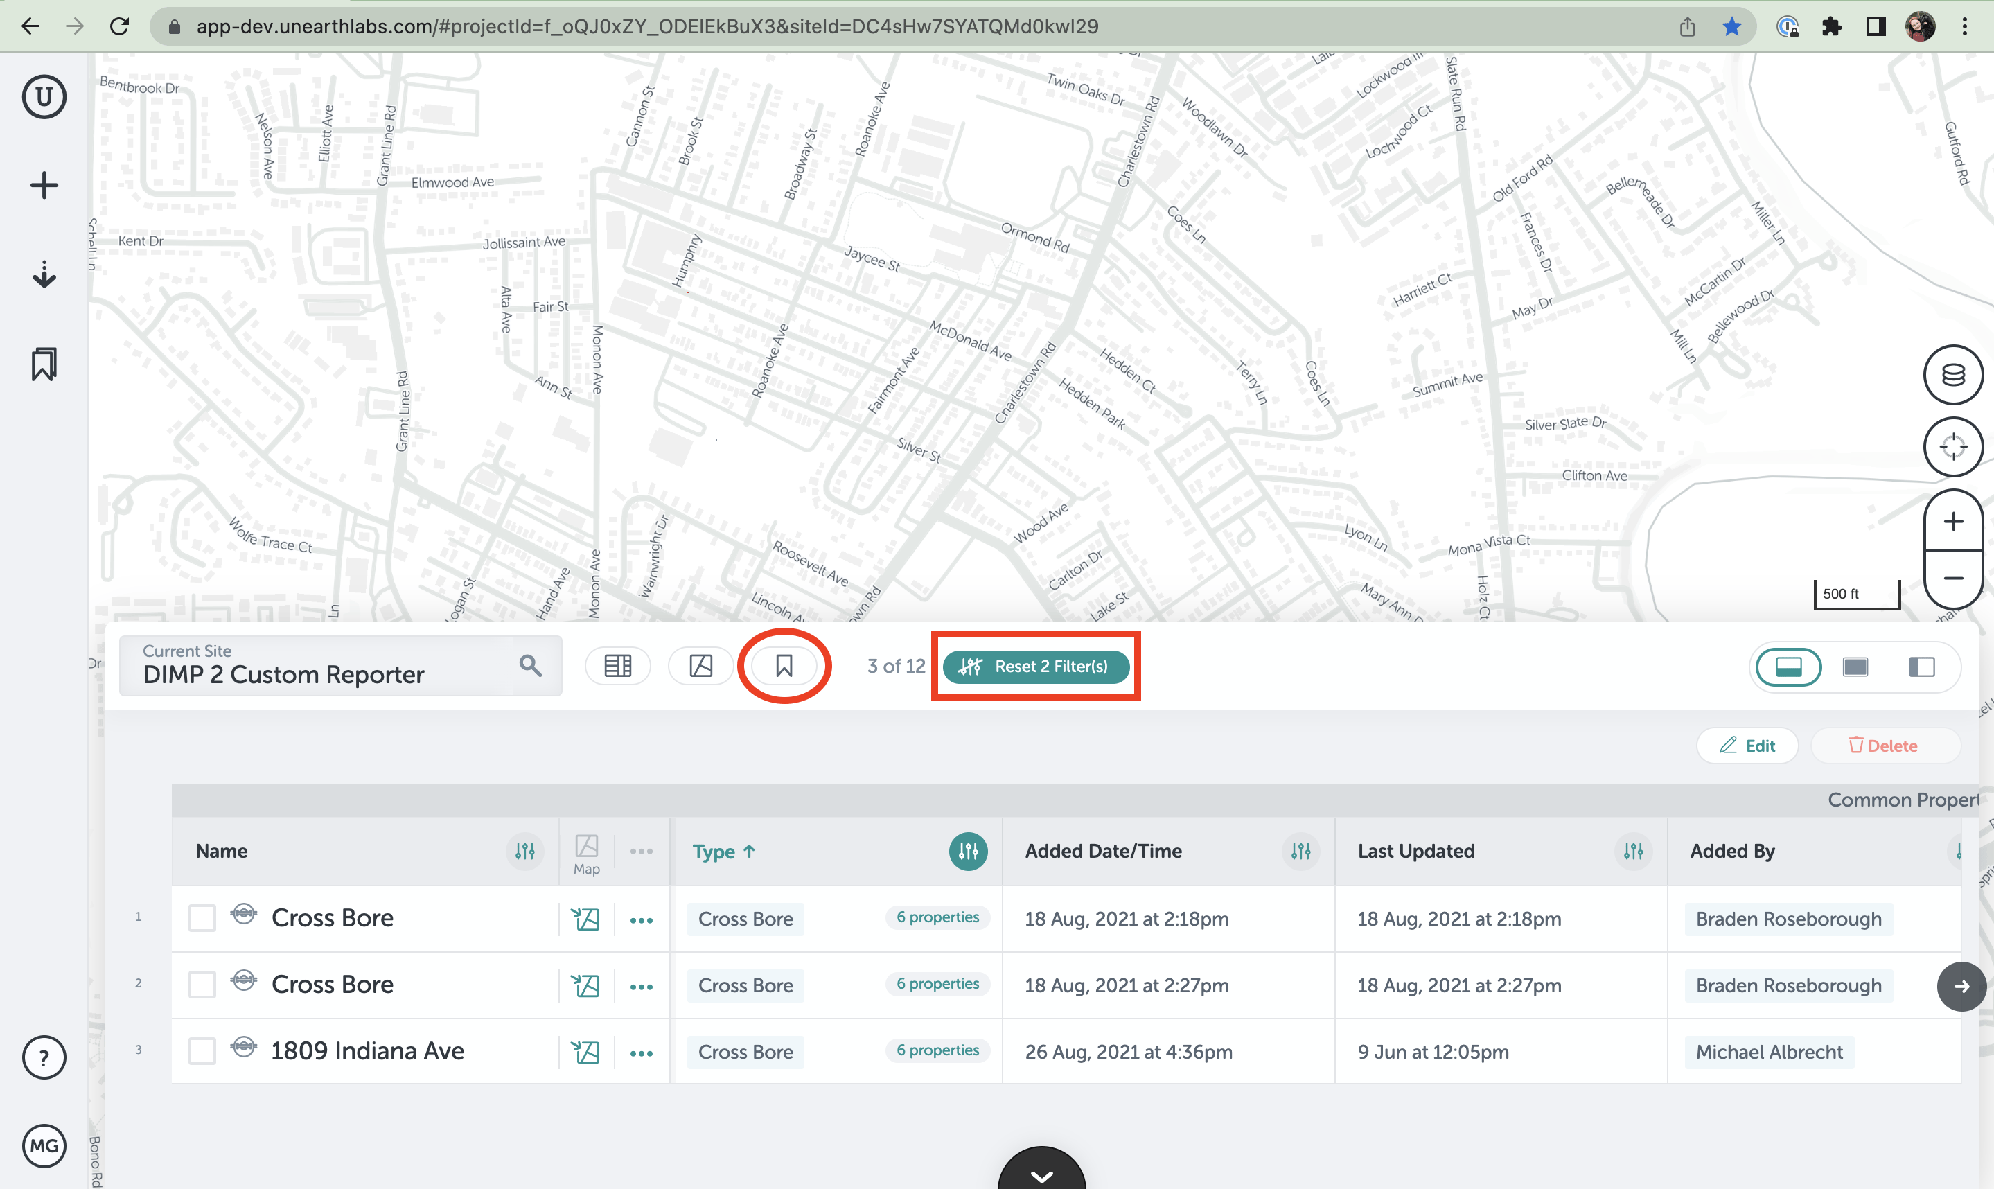Click the locate crosshair map button
This screenshot has height=1189, width=1994.
click(1952, 447)
